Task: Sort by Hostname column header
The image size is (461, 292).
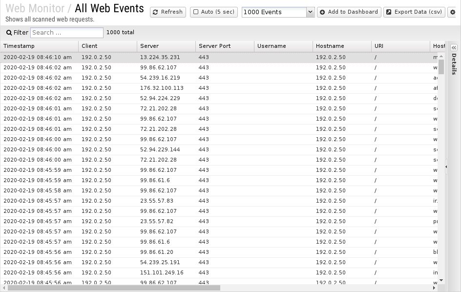Action: tap(342, 46)
